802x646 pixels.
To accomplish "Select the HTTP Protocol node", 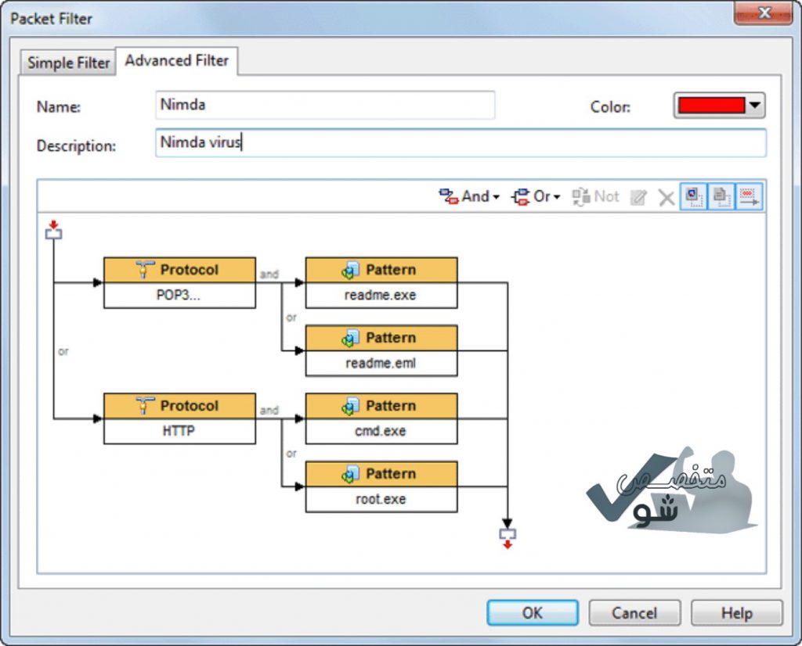I will tap(179, 418).
